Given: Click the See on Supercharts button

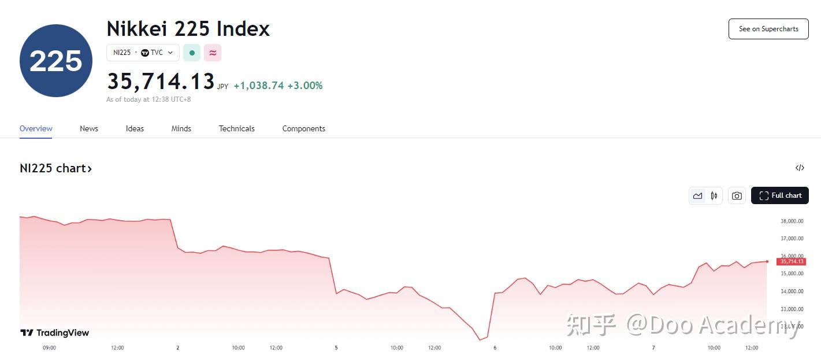Looking at the screenshot, I should (768, 29).
